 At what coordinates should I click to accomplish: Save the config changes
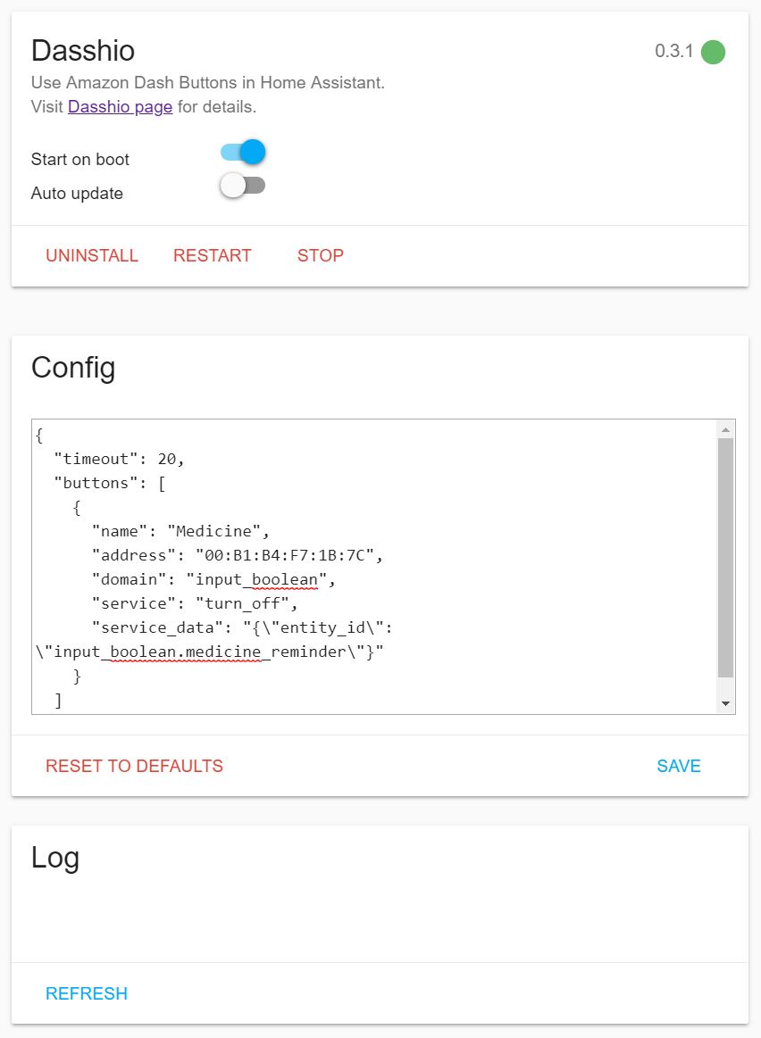(679, 766)
